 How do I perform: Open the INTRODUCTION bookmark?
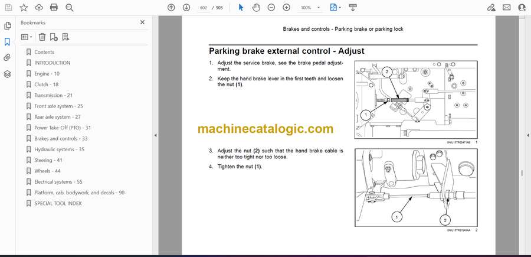tap(52, 63)
